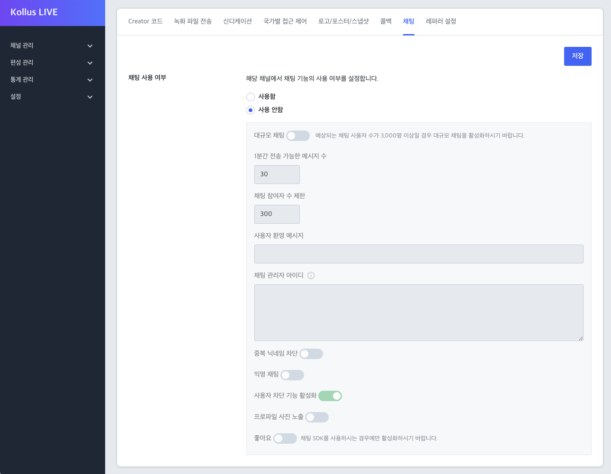This screenshot has width=611, height=474.
Task: Open the 통계 관리 chevron
Action: pos(90,80)
